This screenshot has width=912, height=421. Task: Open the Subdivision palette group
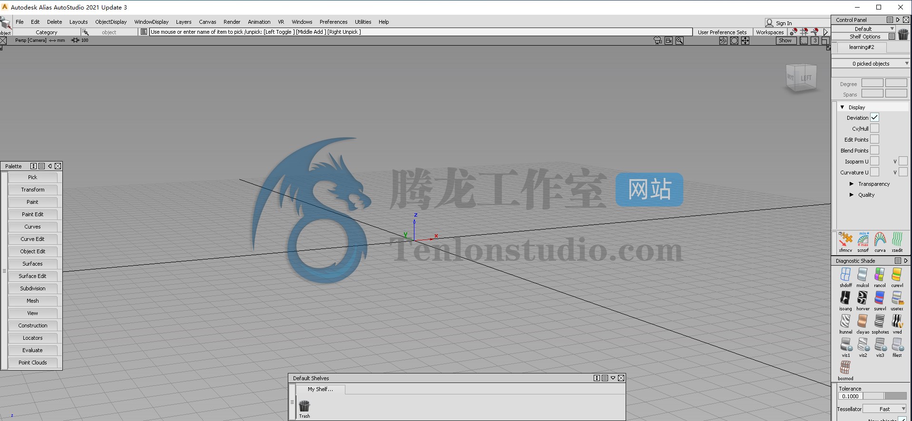(x=32, y=288)
